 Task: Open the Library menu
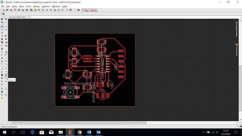36,6
